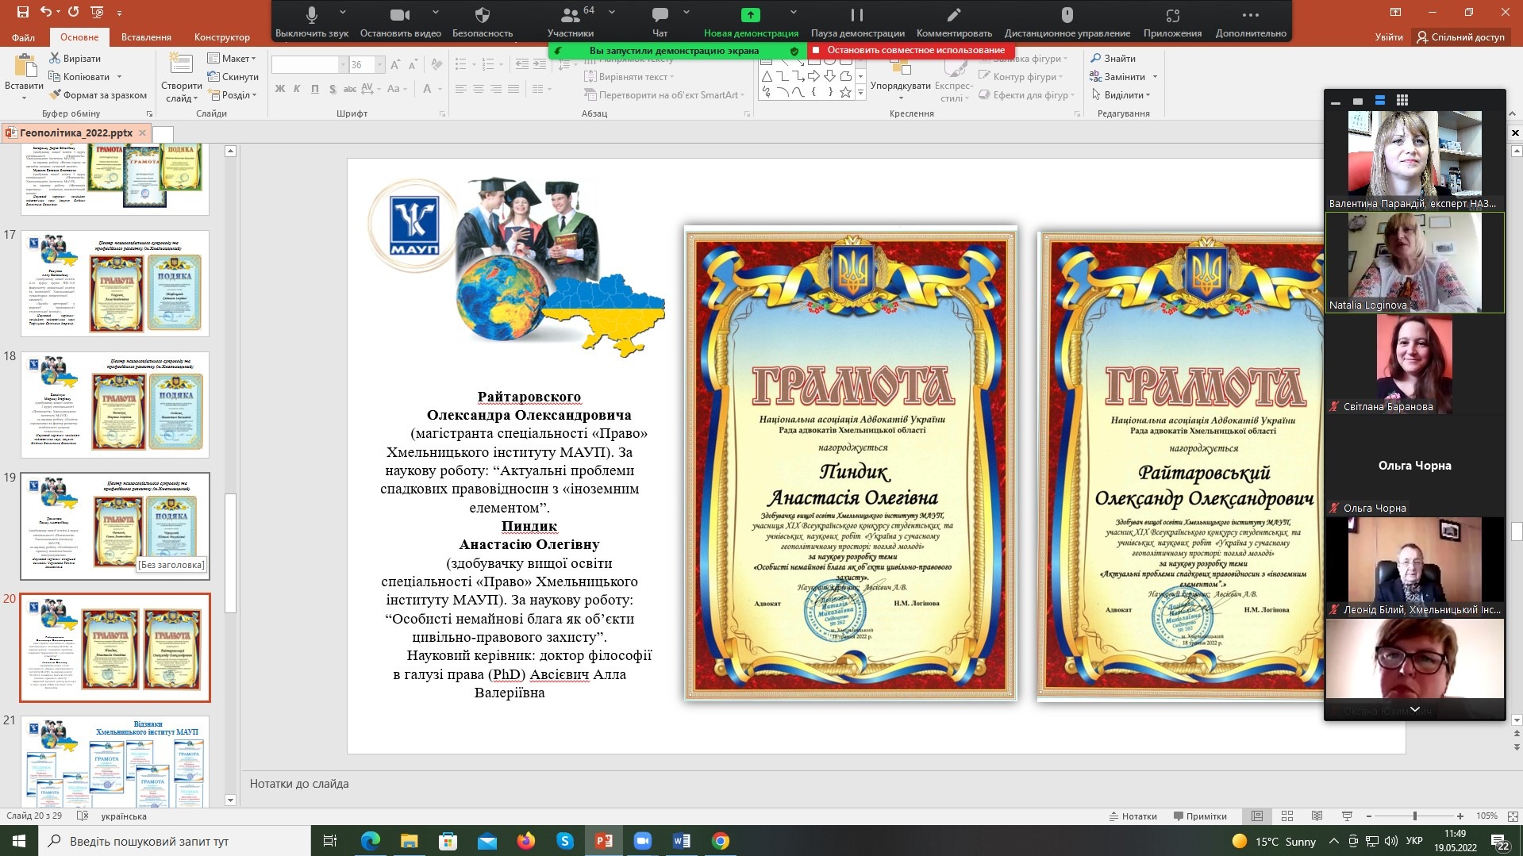This screenshot has height=856, width=1523.
Task: Click the Zoom Chat icon
Action: [x=660, y=16]
